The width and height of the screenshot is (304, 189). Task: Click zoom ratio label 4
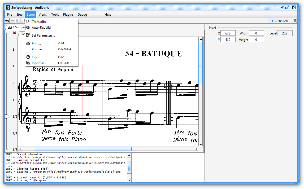(x=13, y=66)
